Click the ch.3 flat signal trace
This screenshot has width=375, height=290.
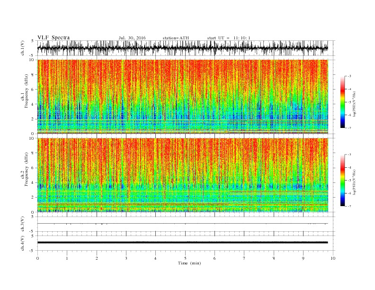coord(182,224)
